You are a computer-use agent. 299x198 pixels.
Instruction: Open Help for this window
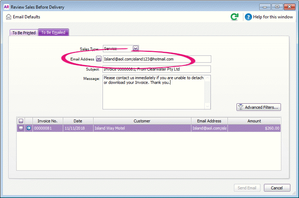269,17
